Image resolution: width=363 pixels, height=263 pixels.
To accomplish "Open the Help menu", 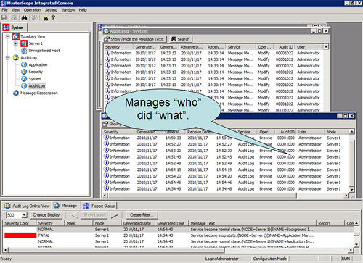I will pos(83,10).
